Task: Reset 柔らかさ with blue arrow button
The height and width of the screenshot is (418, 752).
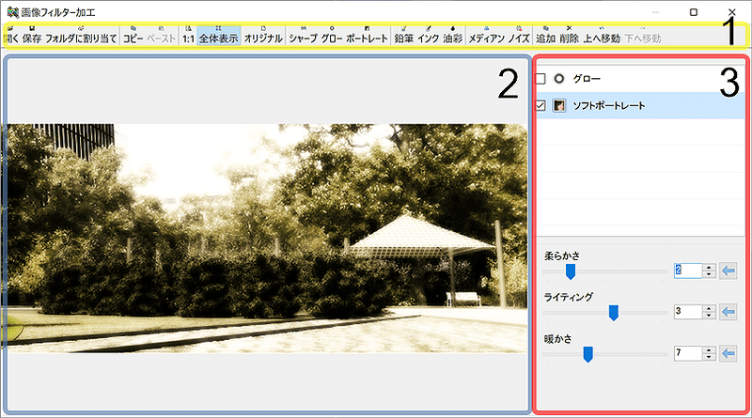Action: coord(728,271)
